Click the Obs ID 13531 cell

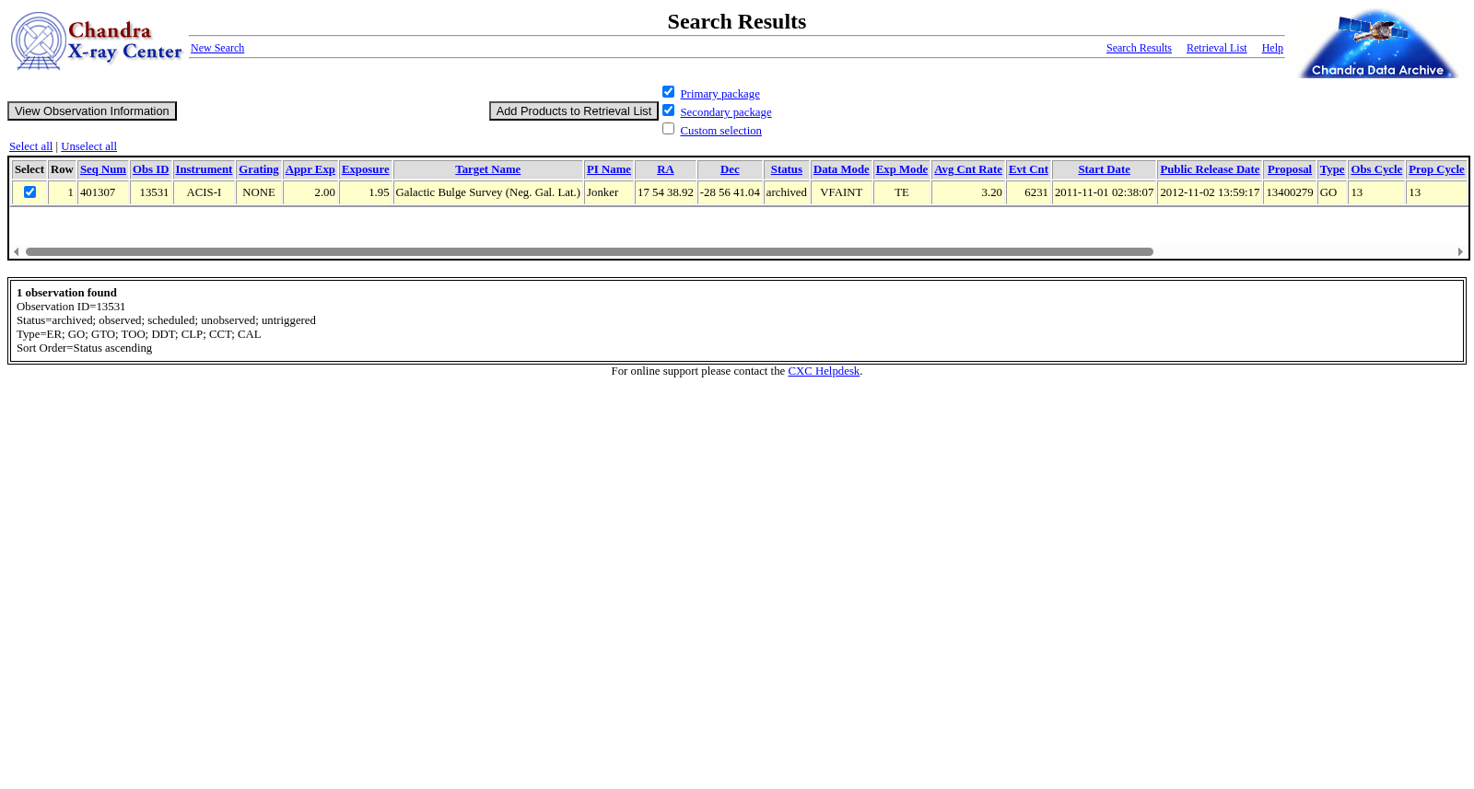[151, 192]
